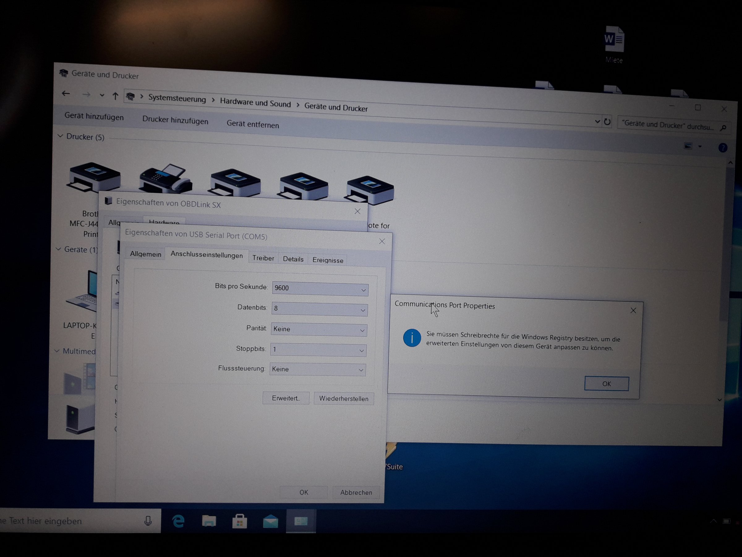Viewport: 742px width, 557px height.
Task: Click the active Control Panel taskbar icon
Action: [x=301, y=521]
